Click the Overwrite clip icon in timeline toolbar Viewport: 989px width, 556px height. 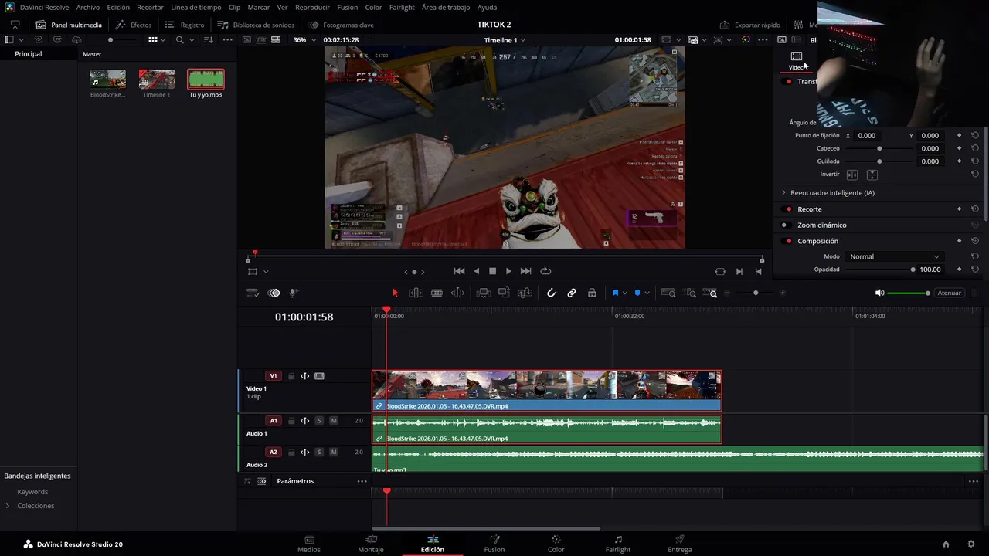[504, 293]
